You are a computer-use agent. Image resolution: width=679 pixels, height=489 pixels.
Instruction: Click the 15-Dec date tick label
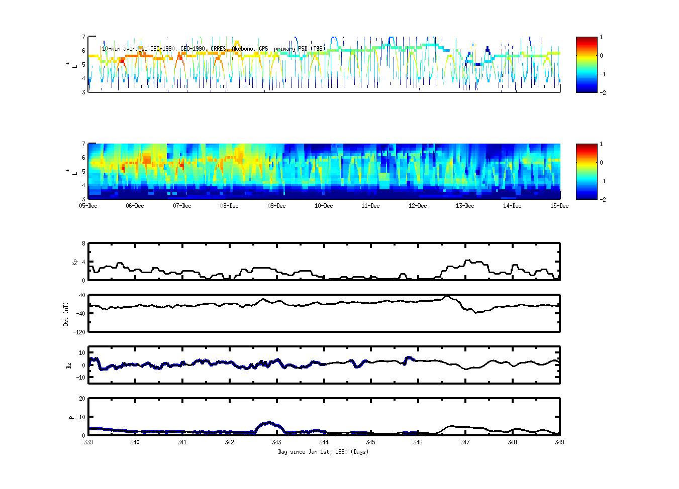coord(559,206)
